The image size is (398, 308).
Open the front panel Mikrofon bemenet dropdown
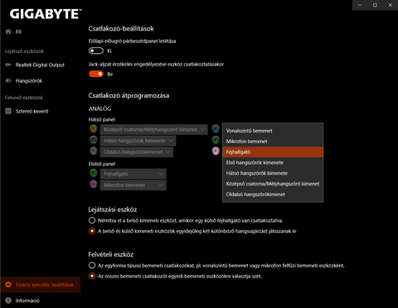tap(133, 185)
